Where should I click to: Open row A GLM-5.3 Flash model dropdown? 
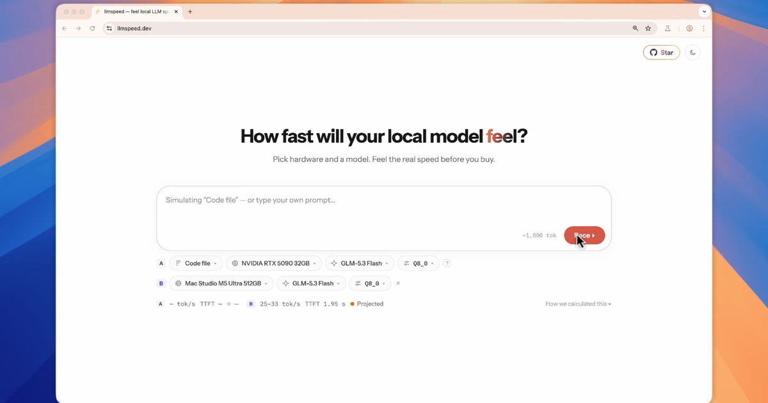coord(359,264)
